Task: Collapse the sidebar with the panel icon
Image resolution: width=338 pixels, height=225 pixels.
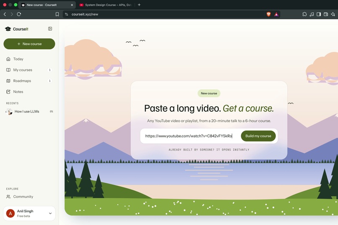Action: (x=50, y=29)
